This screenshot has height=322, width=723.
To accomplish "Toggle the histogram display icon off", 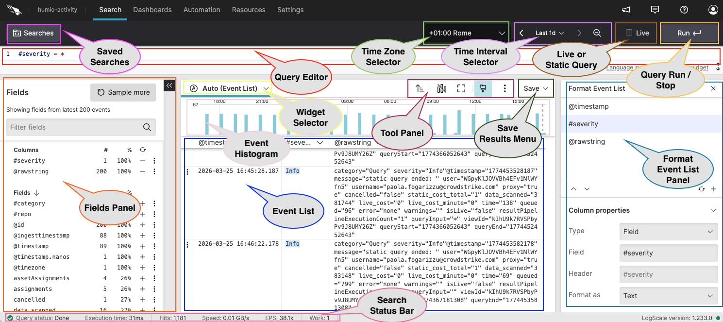I will pos(441,88).
